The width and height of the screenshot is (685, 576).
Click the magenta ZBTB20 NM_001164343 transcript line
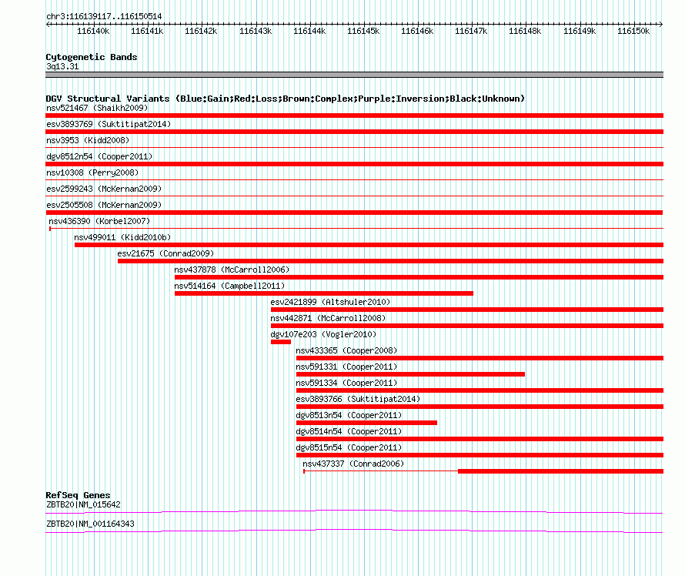coord(354,531)
